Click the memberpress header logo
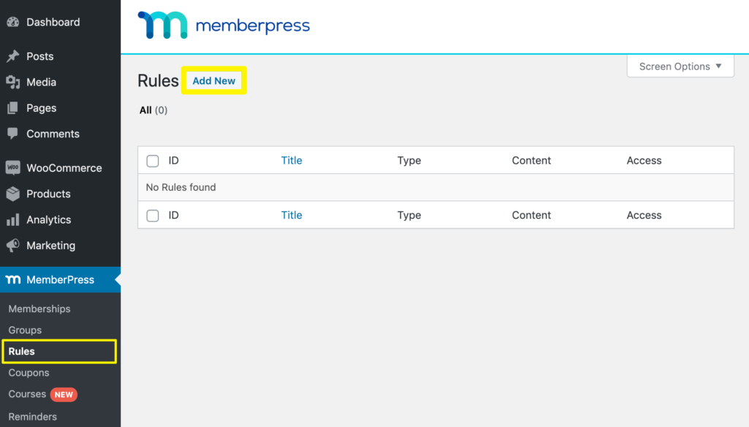Image resolution: width=749 pixels, height=427 pixels. (x=224, y=25)
